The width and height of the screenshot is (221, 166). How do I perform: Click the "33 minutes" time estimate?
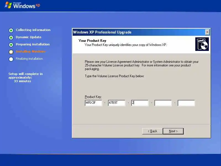(x=22, y=81)
